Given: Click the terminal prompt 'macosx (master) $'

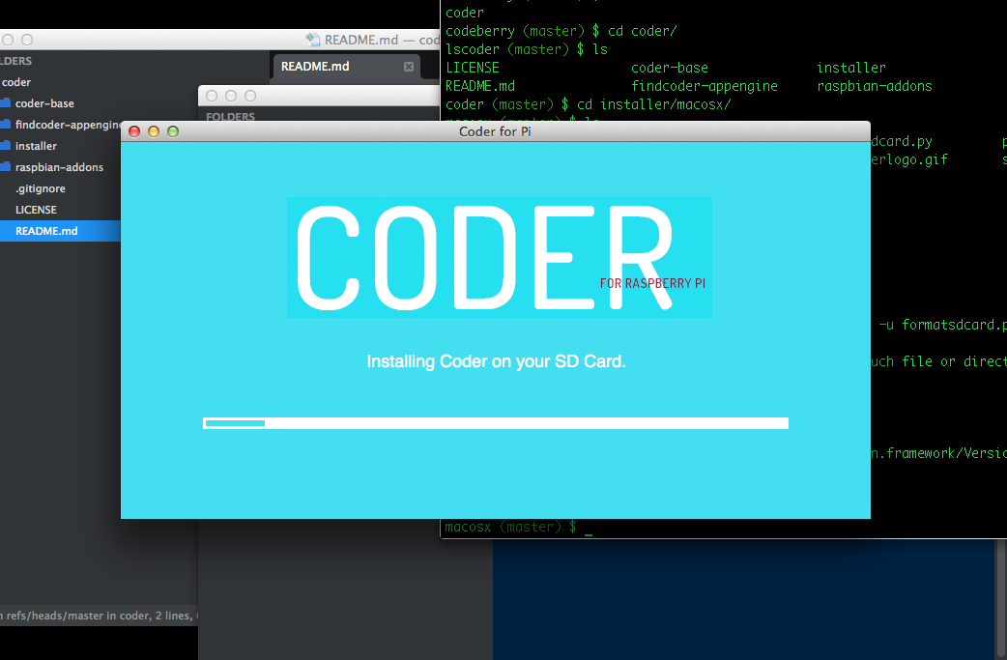Looking at the screenshot, I should click(510, 527).
